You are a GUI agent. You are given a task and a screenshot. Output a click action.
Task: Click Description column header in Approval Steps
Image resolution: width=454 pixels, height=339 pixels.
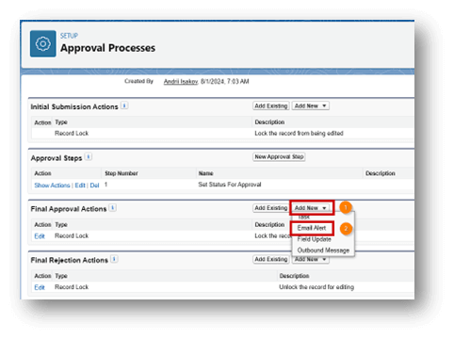[x=381, y=173]
